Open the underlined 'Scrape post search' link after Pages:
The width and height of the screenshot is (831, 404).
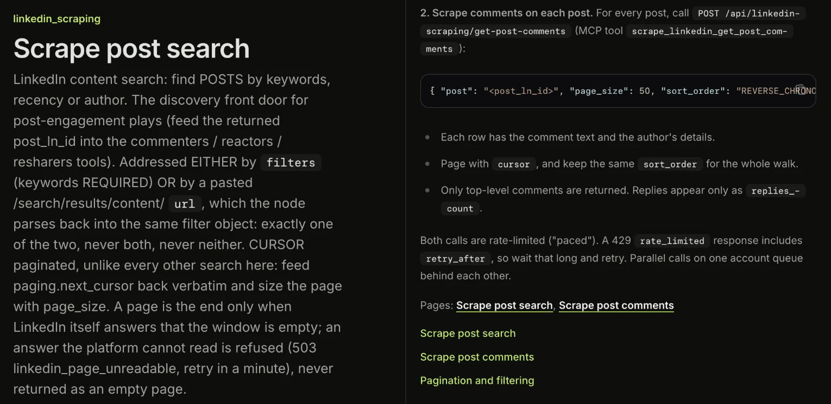504,305
